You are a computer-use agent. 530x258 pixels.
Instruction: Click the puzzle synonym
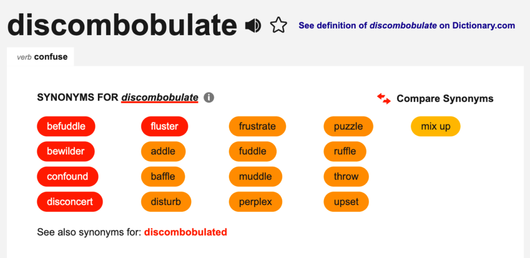[x=348, y=126]
